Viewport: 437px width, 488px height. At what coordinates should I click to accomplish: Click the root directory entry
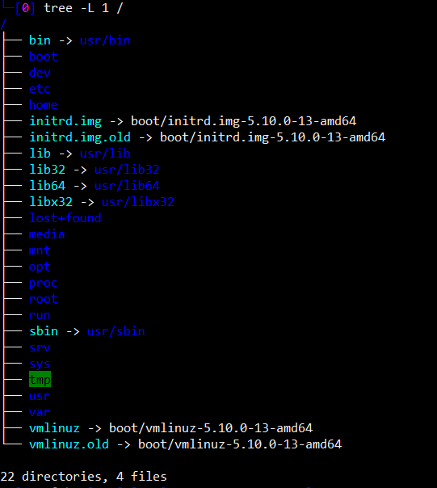pos(44,299)
